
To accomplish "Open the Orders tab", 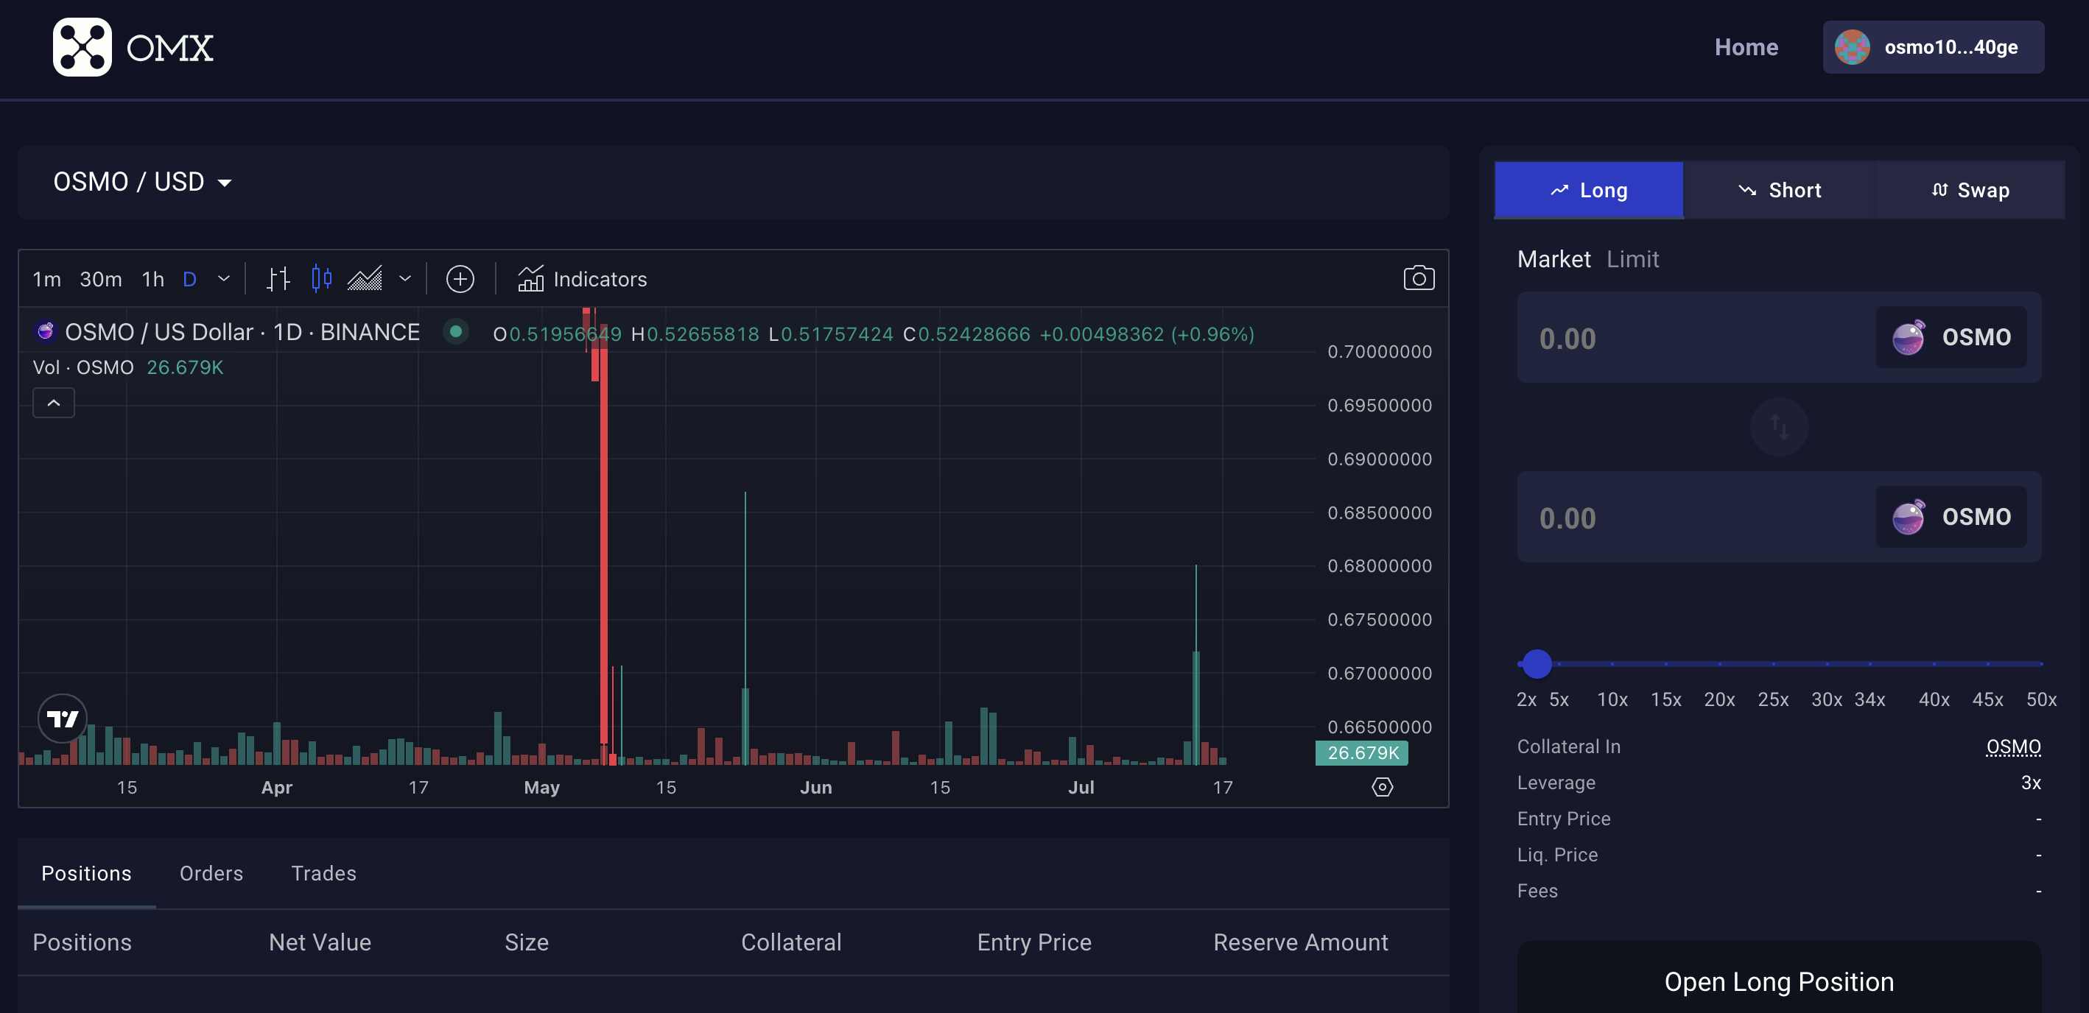I will [x=211, y=873].
